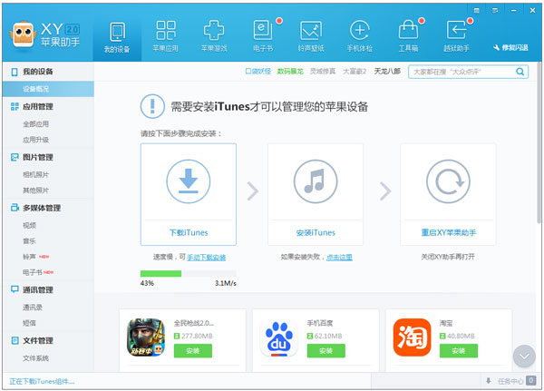Click the skin/settings title bar icon

click(477, 11)
